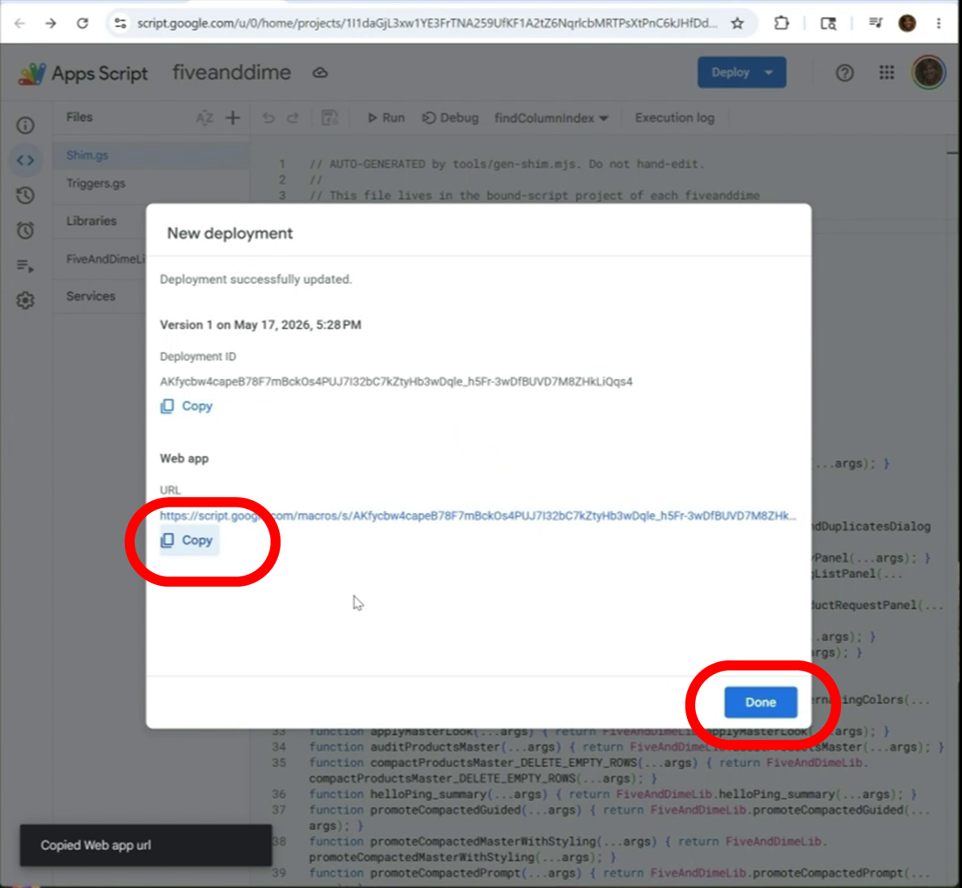Viewport: 962px width, 888px height.
Task: Click the Redo arrow in editor toolbar
Action: (x=293, y=118)
